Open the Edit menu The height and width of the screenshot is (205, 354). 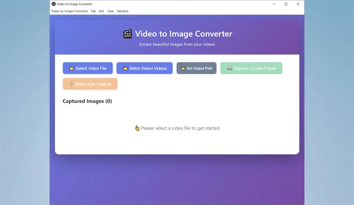tap(101, 11)
